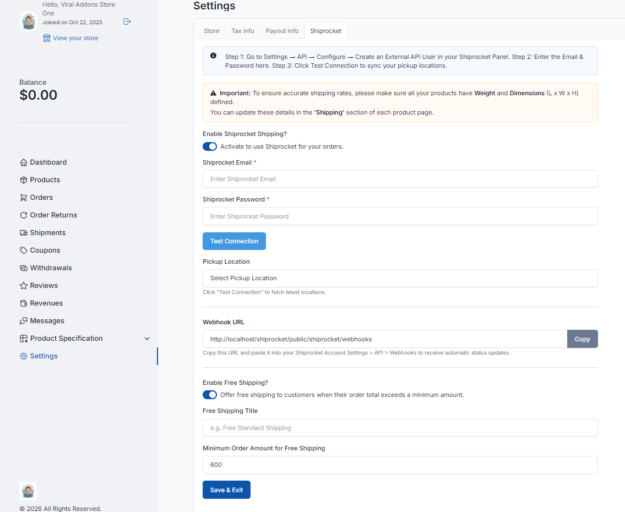Open Order Returns in sidebar
The image size is (625, 512).
click(x=53, y=215)
